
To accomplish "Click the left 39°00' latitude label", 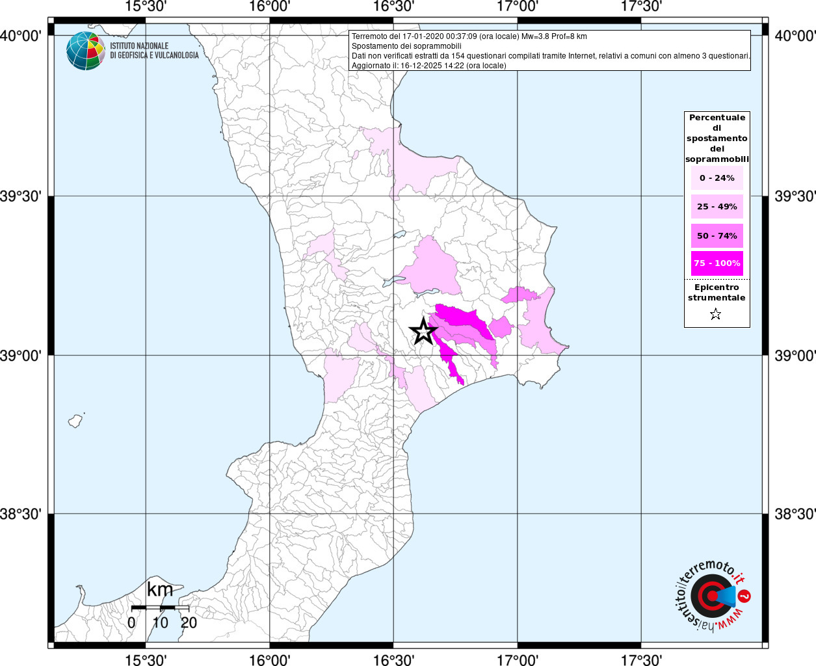I will point(21,356).
